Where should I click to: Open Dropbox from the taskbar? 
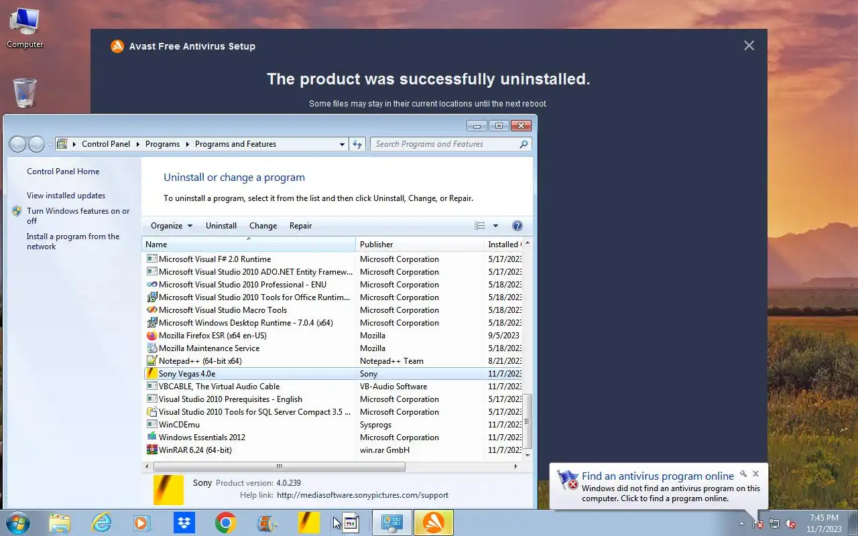(184, 523)
